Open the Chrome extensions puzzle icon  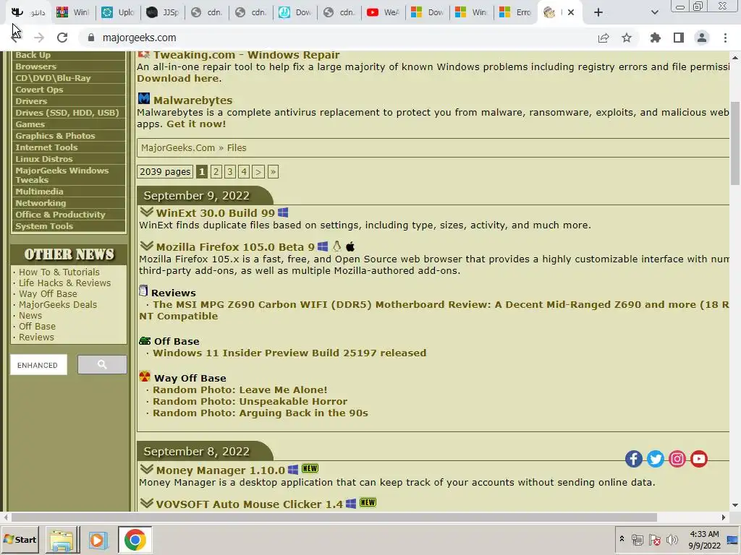pyautogui.click(x=656, y=38)
